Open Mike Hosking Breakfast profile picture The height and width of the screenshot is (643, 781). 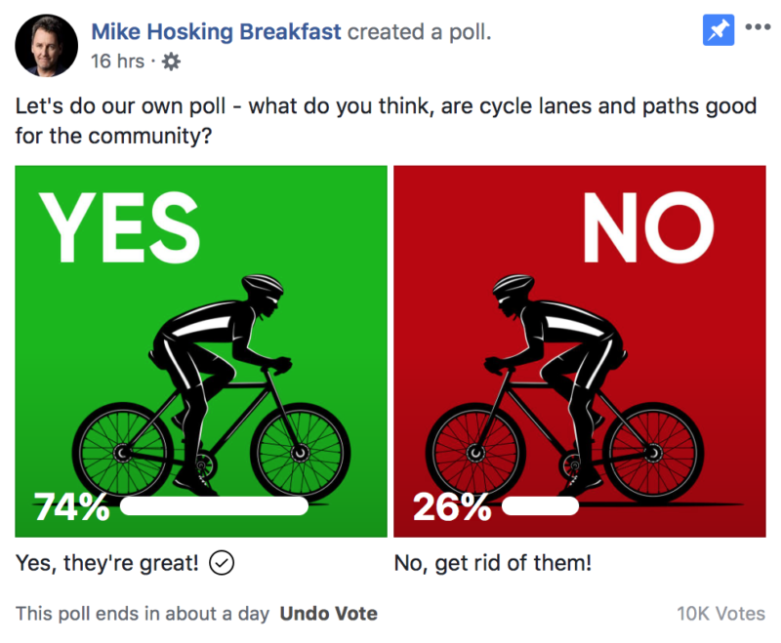click(x=46, y=44)
